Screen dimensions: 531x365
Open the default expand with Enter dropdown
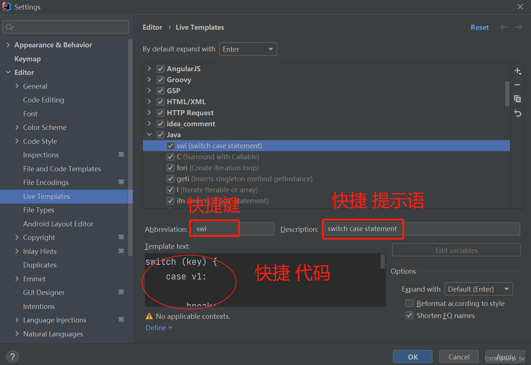[248, 49]
